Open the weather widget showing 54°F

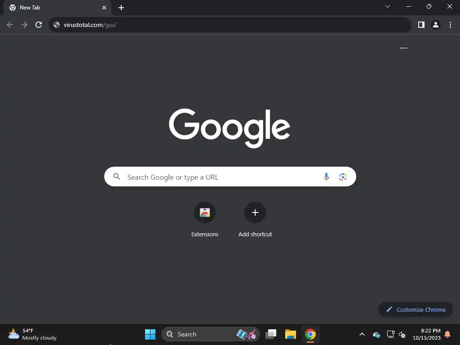click(32, 334)
